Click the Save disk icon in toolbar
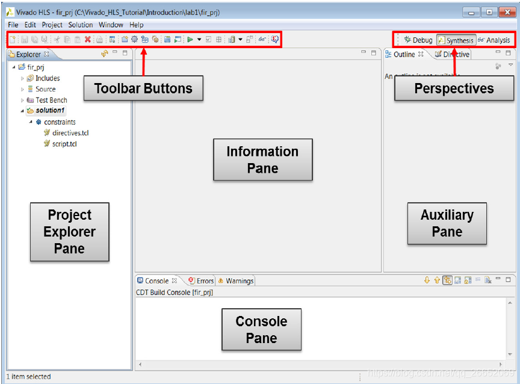Viewport: 520px width, 384px height. tap(25, 40)
